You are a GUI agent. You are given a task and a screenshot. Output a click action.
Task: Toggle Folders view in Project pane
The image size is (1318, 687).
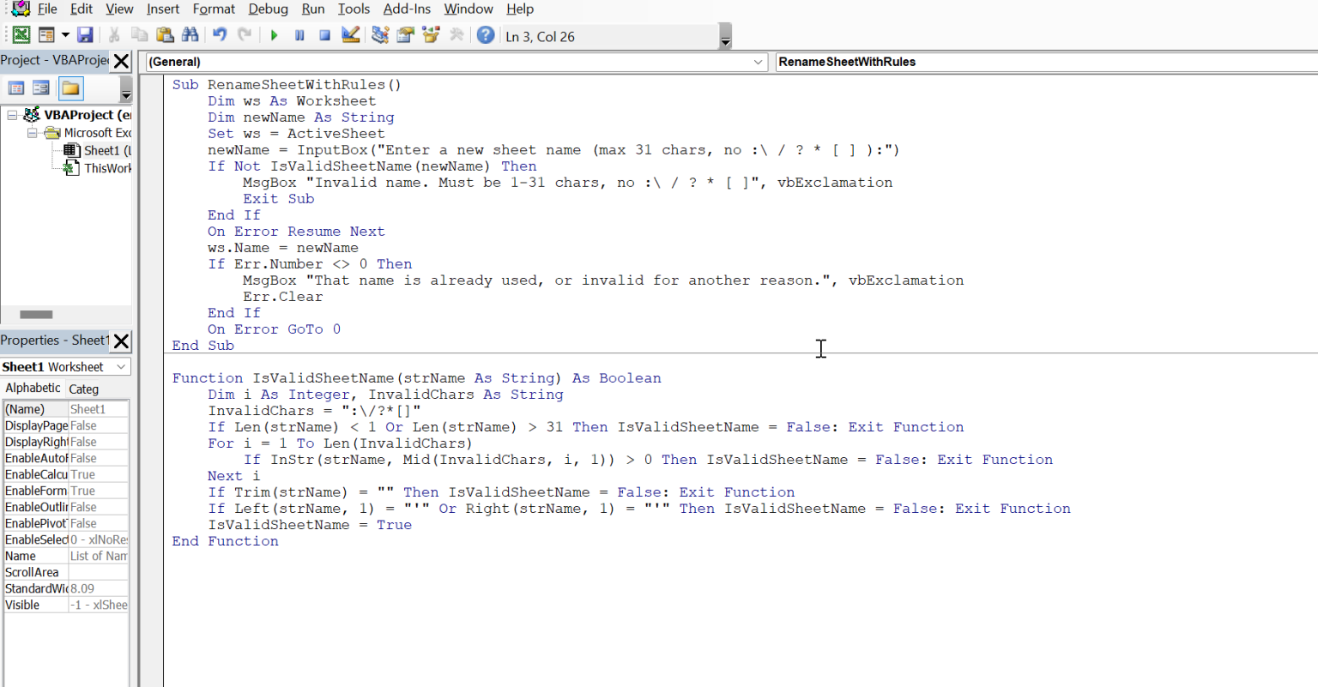pos(70,88)
